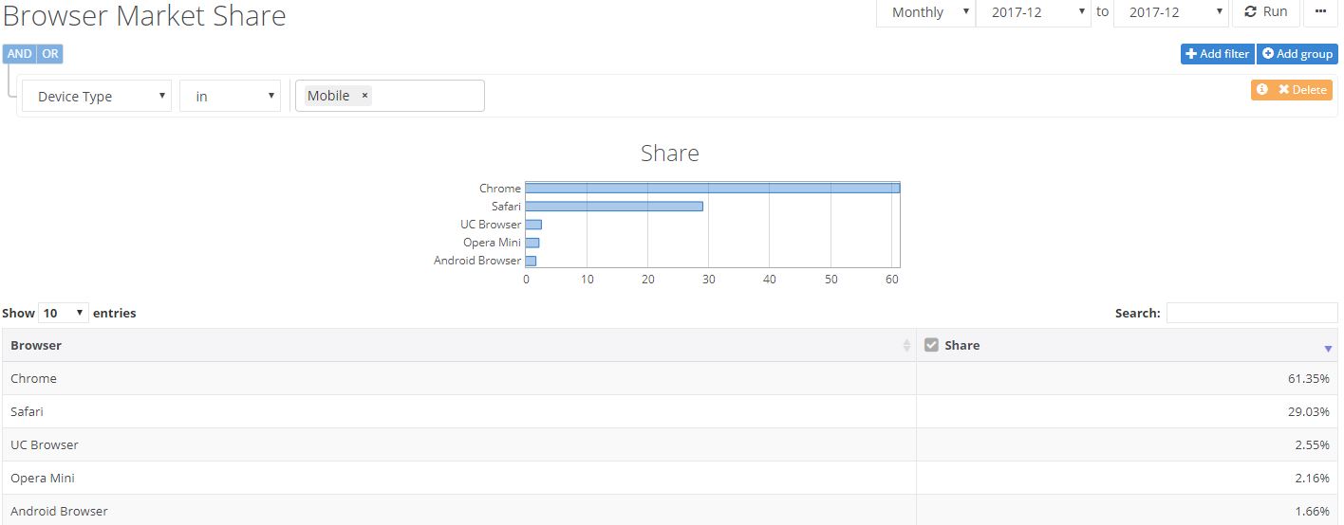1344x525 pixels.
Task: Open the start date 2017-12 dropdown
Action: (x=1034, y=12)
